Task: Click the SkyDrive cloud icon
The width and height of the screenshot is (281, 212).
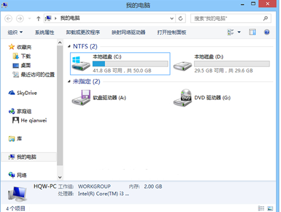Action: (x=11, y=93)
